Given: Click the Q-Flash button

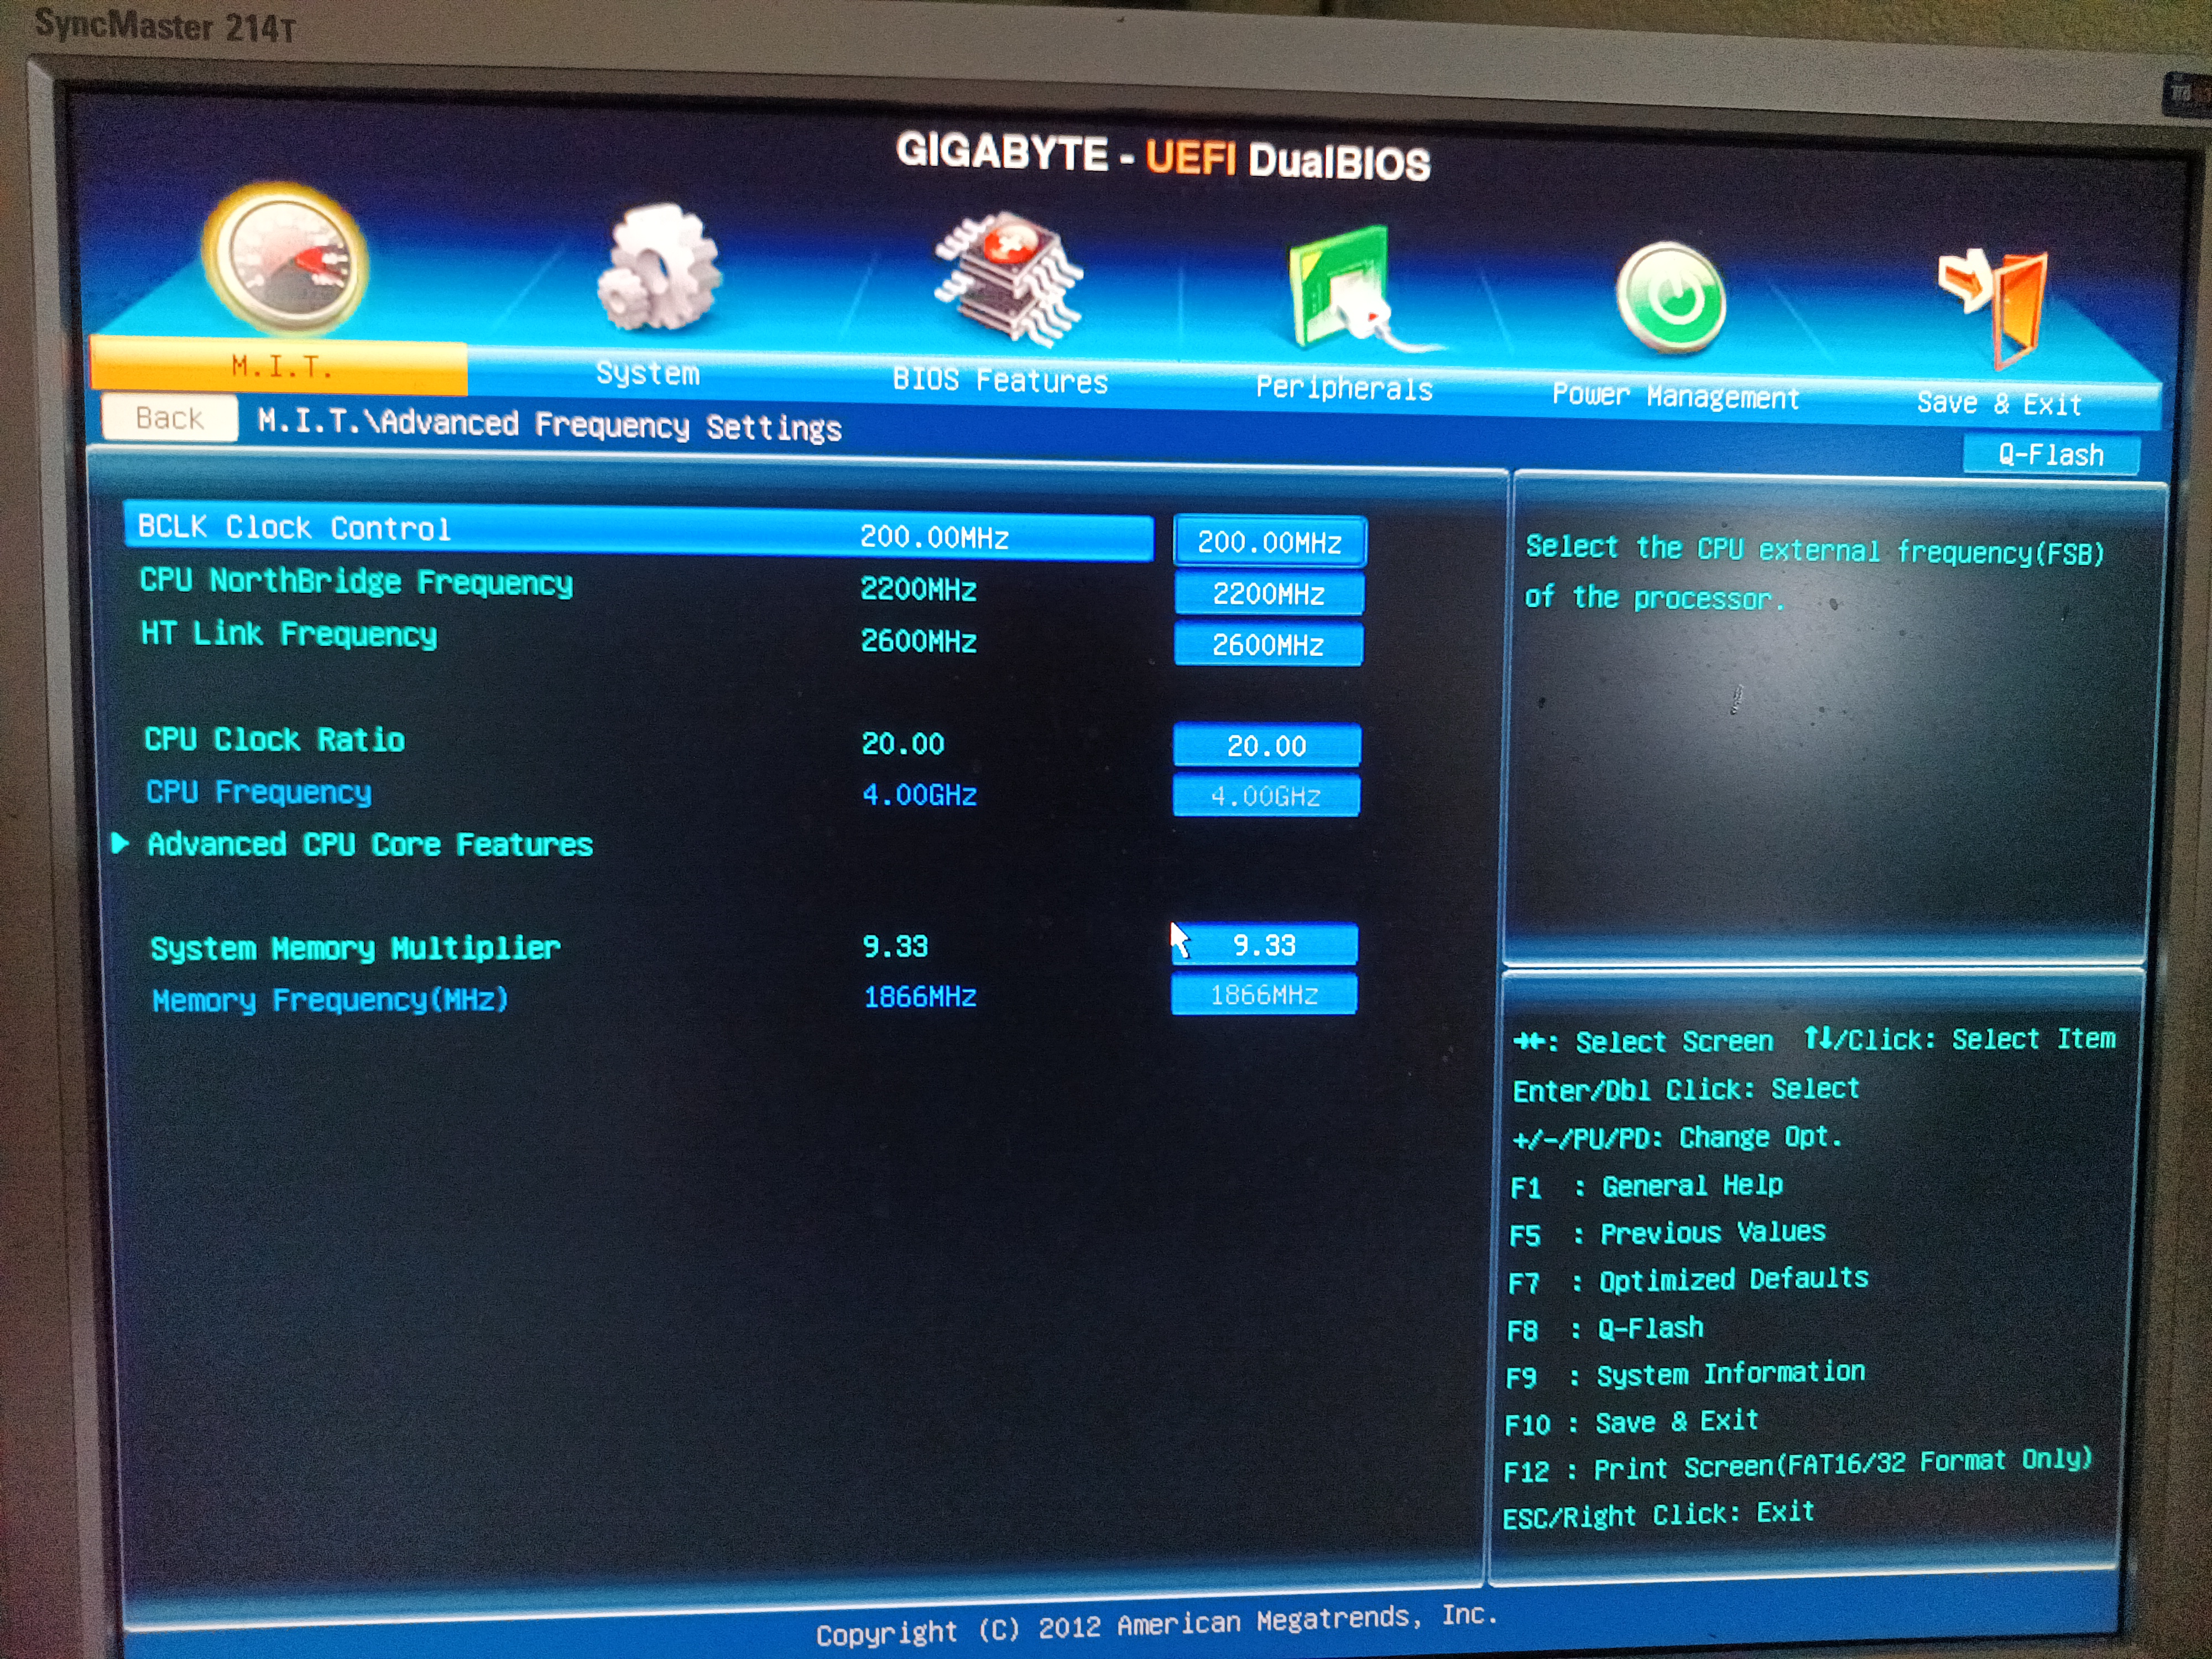Looking at the screenshot, I should (2050, 455).
